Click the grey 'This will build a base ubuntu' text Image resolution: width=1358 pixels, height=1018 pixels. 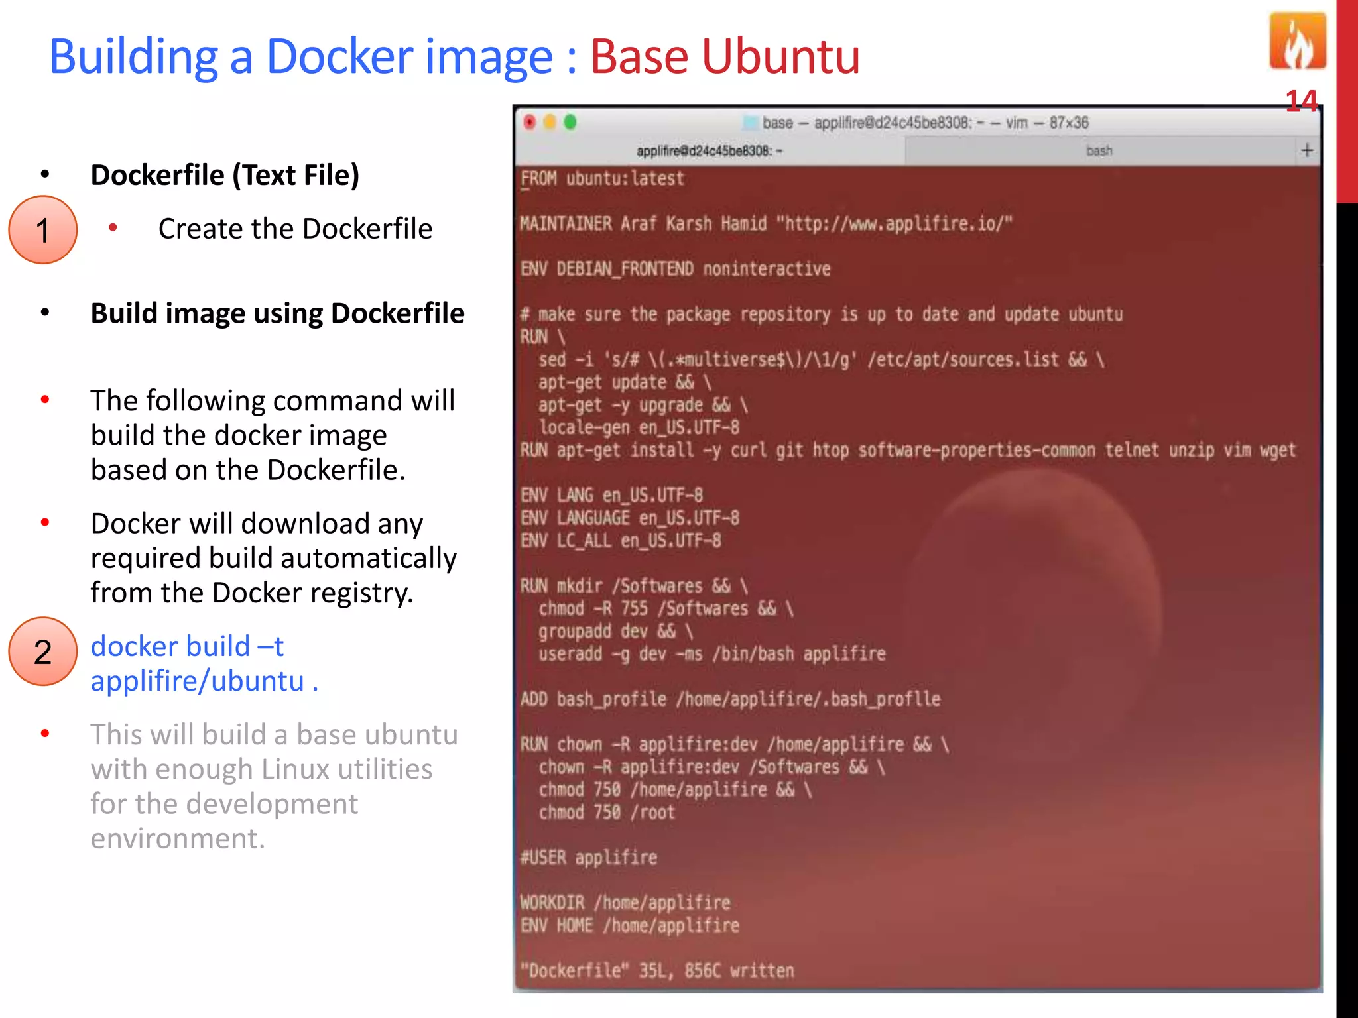pos(275,786)
